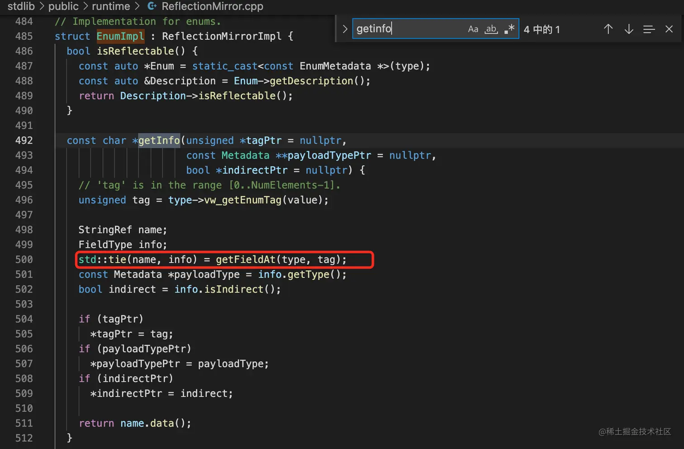Click line number 512
This screenshot has width=684, height=449.
click(x=24, y=438)
